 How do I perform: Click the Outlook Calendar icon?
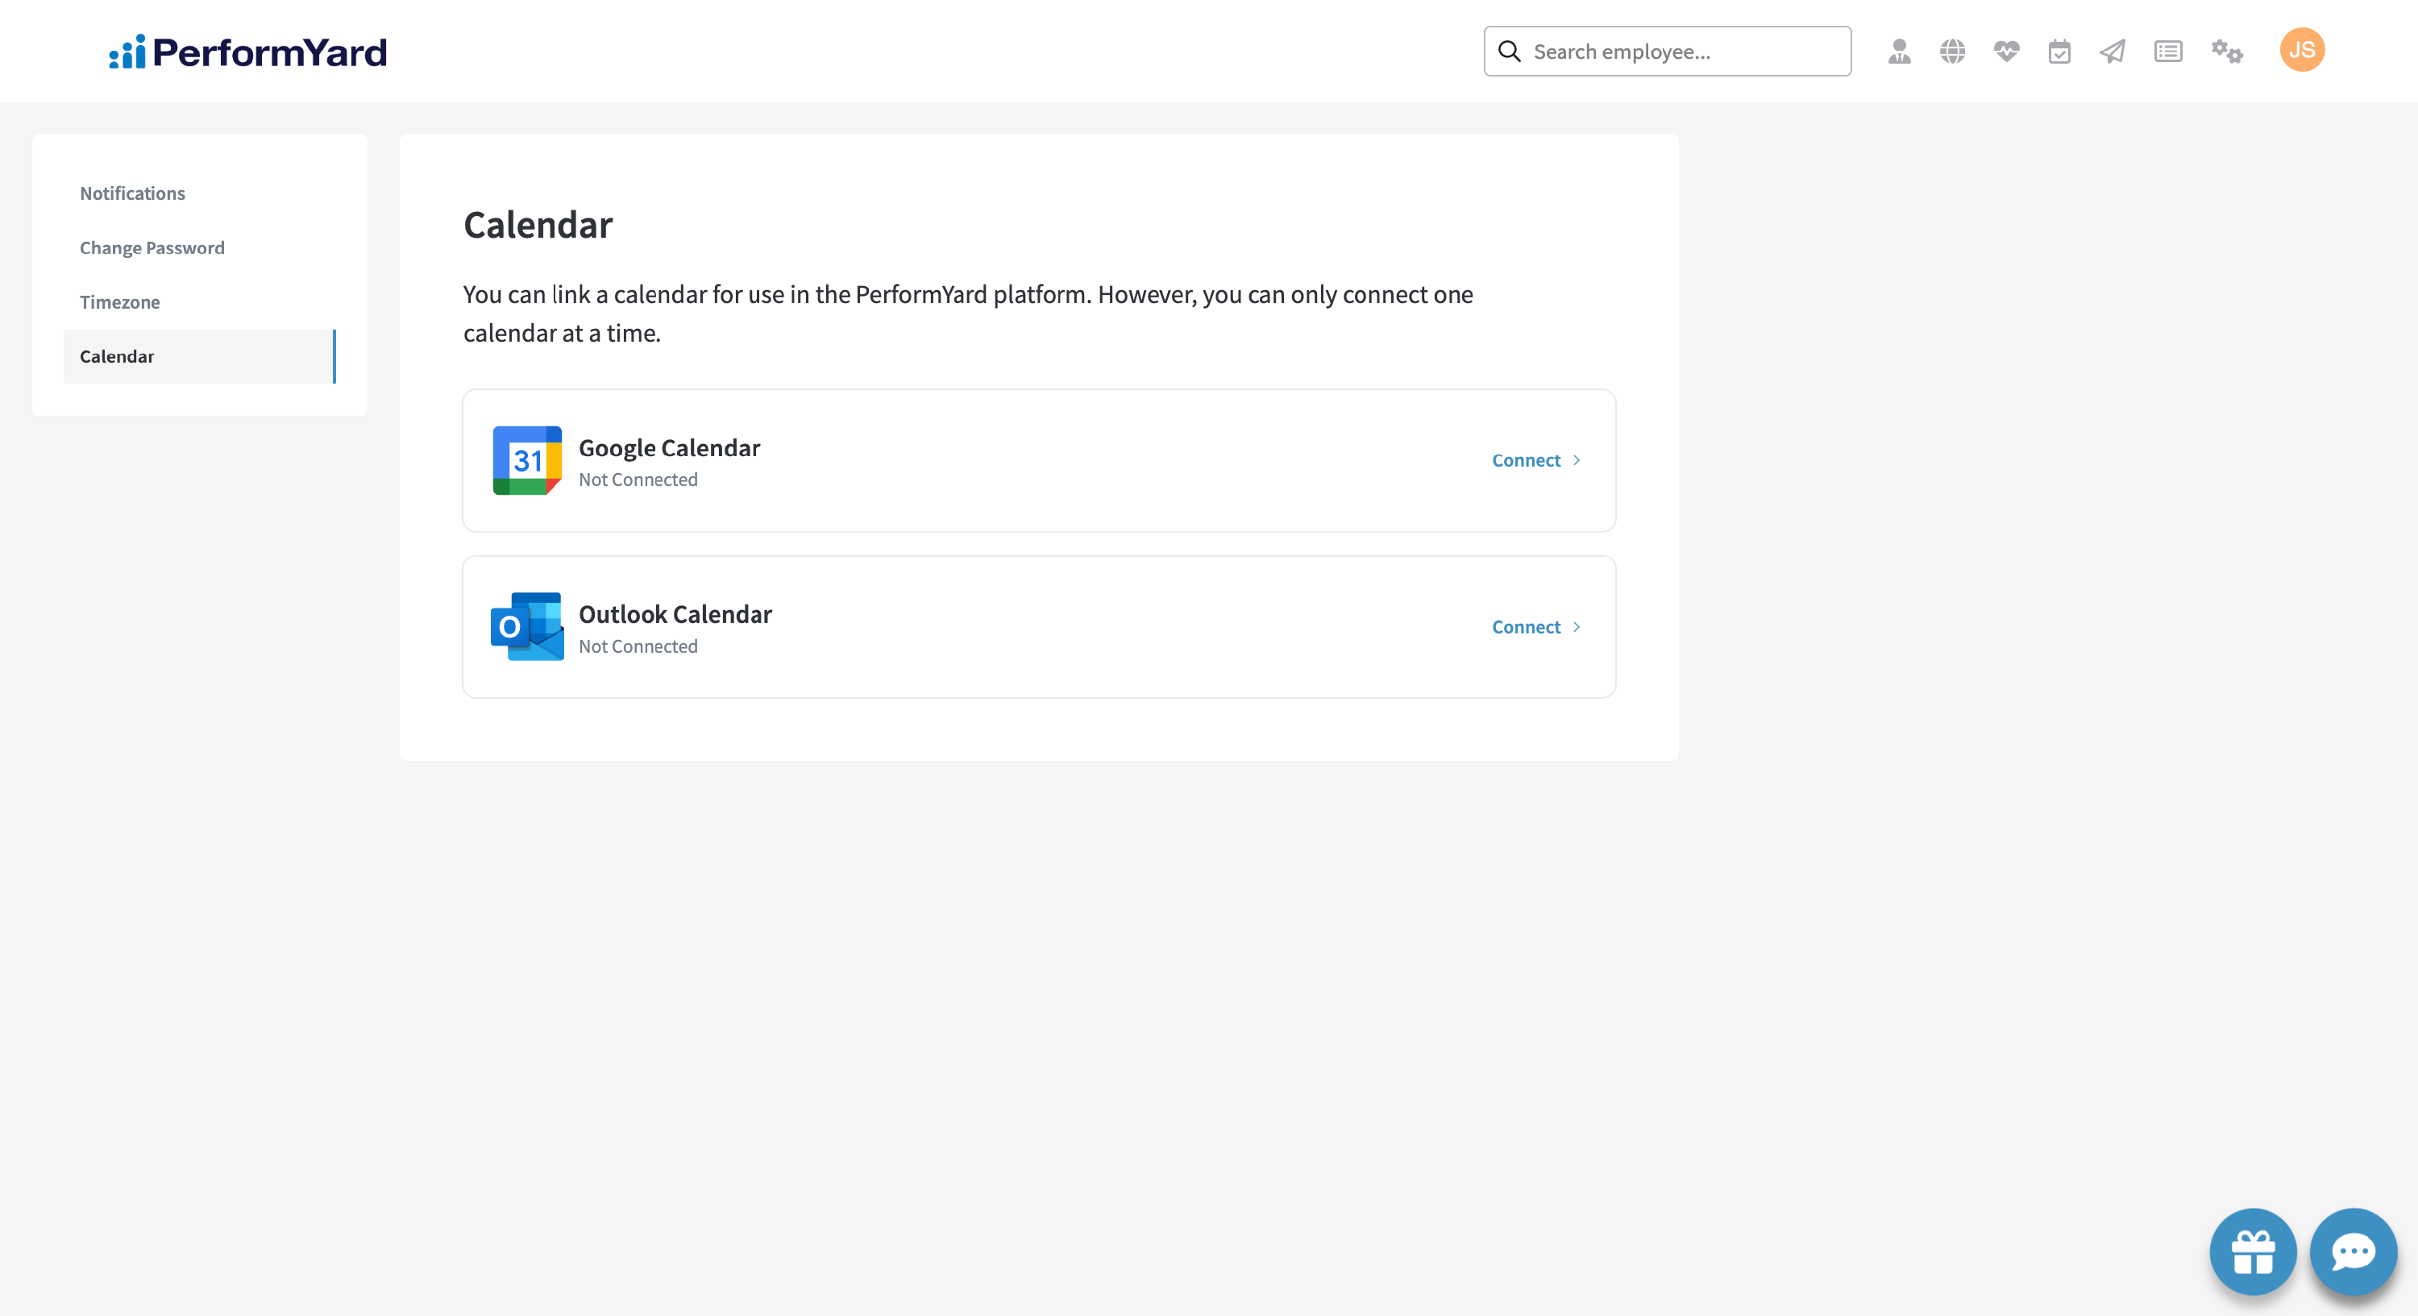526,626
